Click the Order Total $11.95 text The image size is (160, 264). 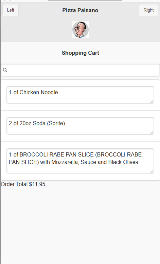[23, 184]
